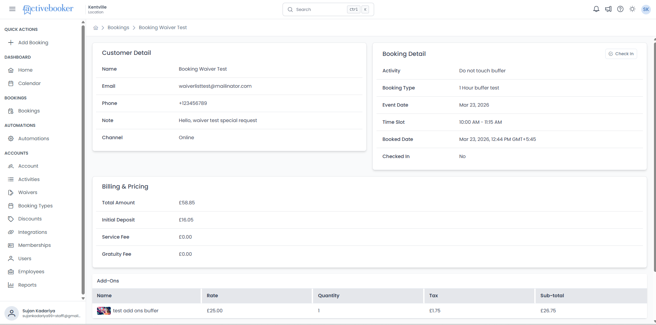Image resolution: width=656 pixels, height=325 pixels.
Task: Click the Home house icon in sidebar
Action: pyautogui.click(x=11, y=70)
